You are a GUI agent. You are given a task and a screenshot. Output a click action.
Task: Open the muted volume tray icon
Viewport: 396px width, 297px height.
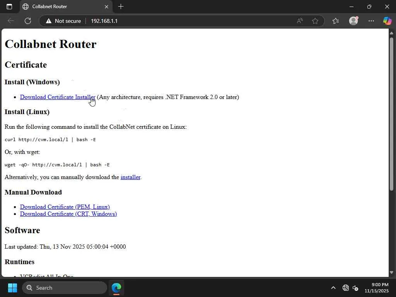point(355,288)
